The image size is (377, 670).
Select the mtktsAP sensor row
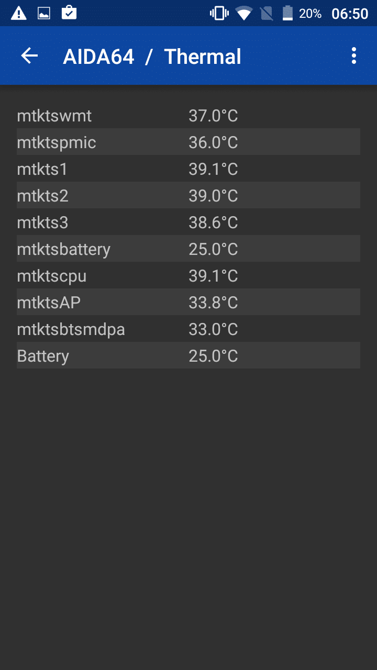[188, 302]
